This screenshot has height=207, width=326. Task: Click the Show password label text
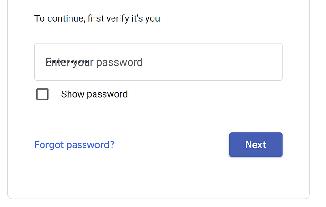[94, 94]
